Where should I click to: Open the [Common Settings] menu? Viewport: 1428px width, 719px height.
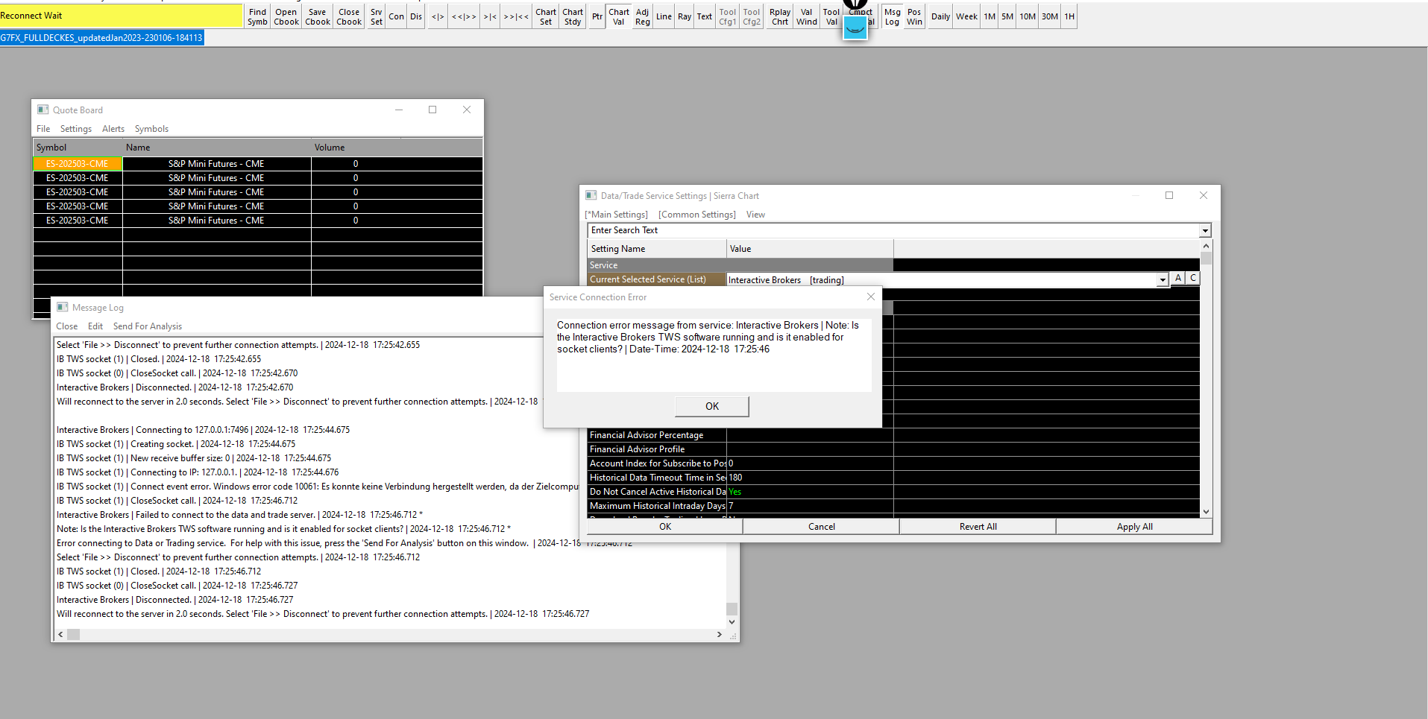pos(696,215)
